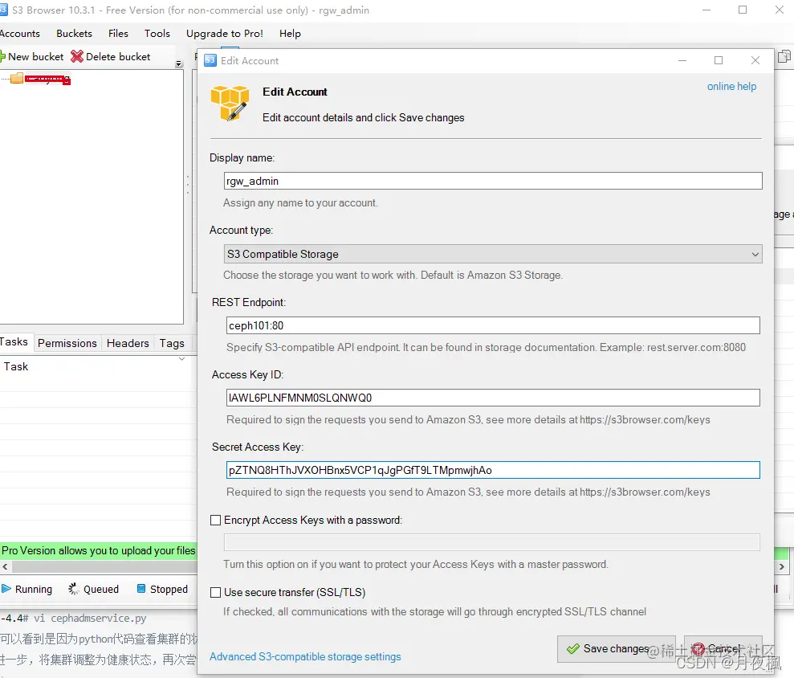Switch to the Permissions tab
Screen dimensions: 794x678
coord(67,343)
